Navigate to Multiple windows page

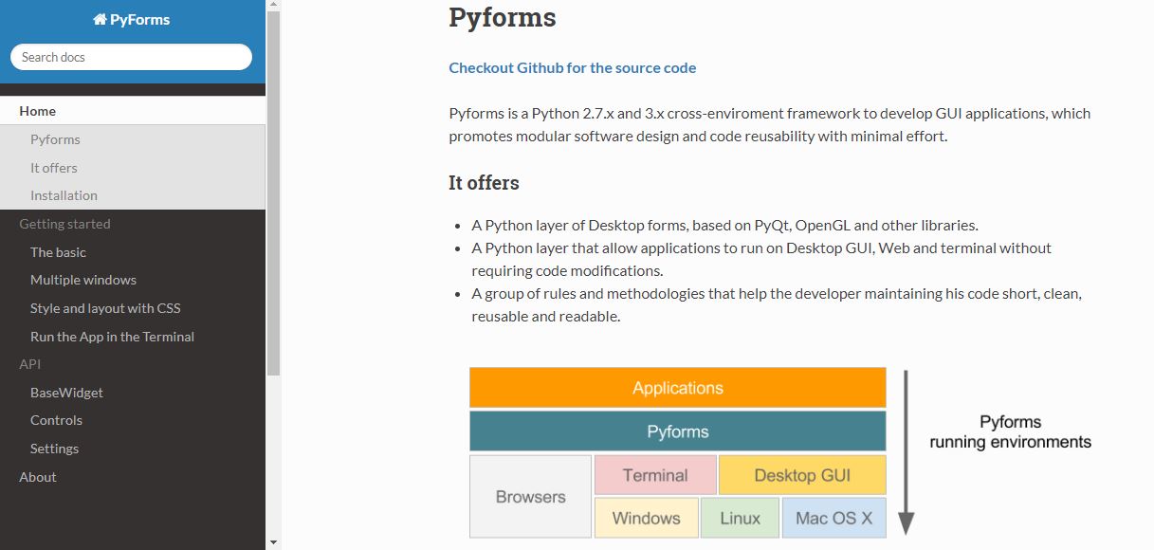83,280
